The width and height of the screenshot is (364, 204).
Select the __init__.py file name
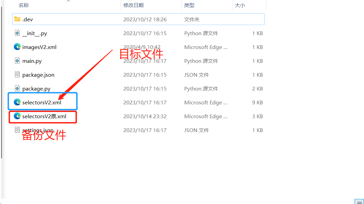tap(34, 33)
